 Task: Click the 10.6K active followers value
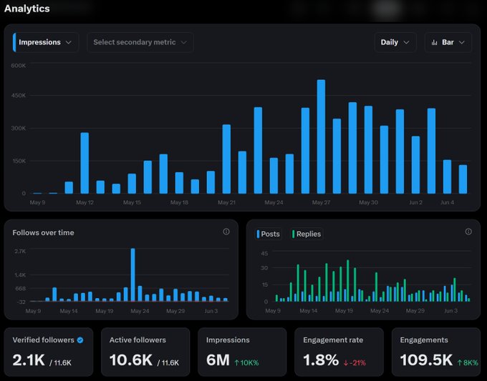[x=131, y=360]
